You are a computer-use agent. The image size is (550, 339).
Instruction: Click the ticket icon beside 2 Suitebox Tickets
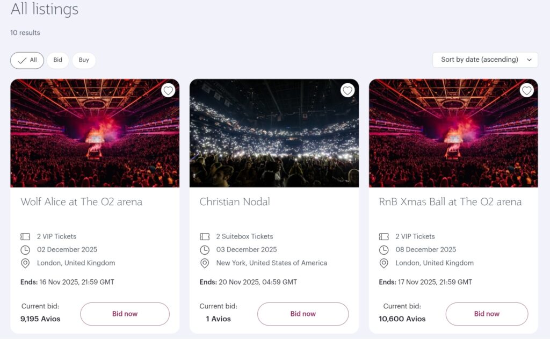point(205,236)
